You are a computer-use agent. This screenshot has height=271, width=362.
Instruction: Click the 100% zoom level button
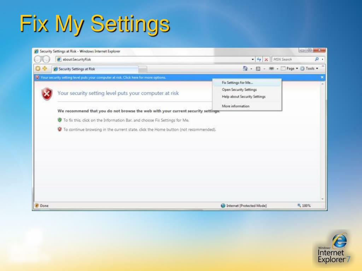point(306,206)
